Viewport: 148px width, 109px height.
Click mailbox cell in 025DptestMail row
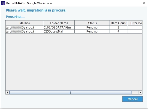(24, 31)
